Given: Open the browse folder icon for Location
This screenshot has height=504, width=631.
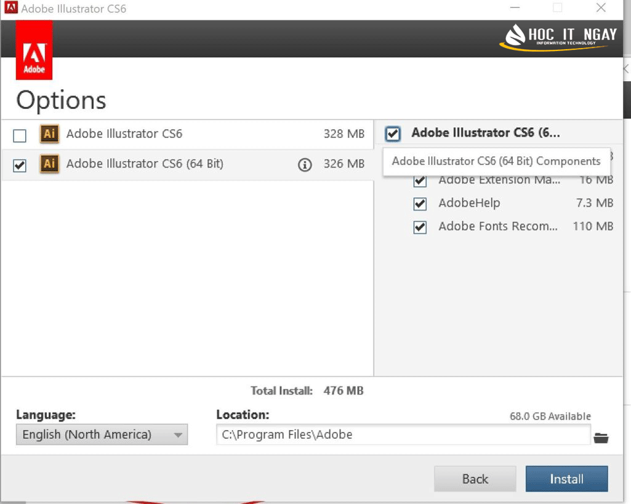Looking at the screenshot, I should [x=601, y=438].
